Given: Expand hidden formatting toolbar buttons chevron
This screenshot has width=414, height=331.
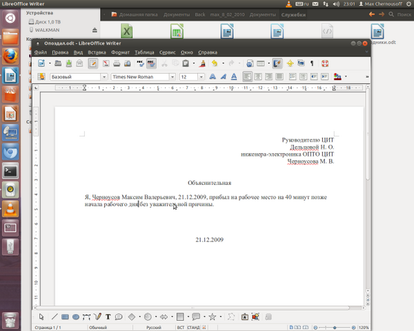Looking at the screenshot, I should click(x=367, y=77).
